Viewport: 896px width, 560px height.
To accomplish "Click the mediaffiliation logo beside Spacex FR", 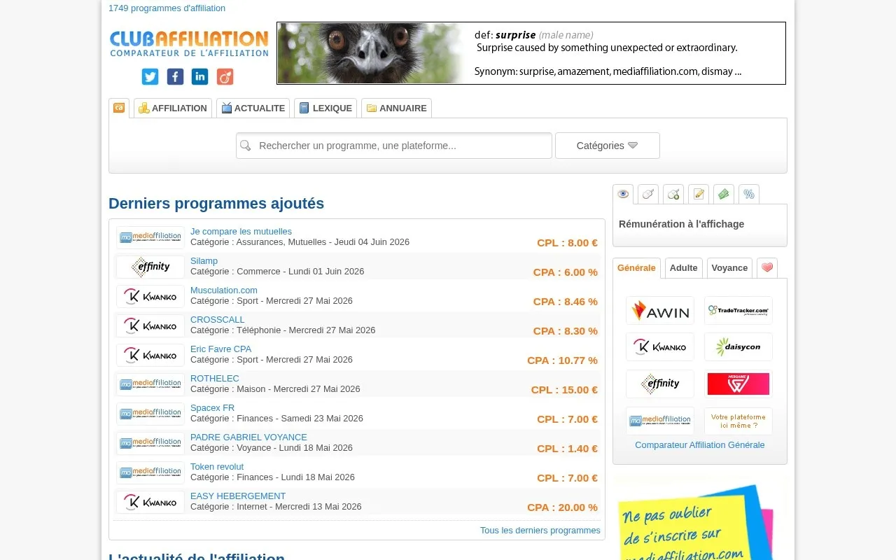I will [150, 414].
